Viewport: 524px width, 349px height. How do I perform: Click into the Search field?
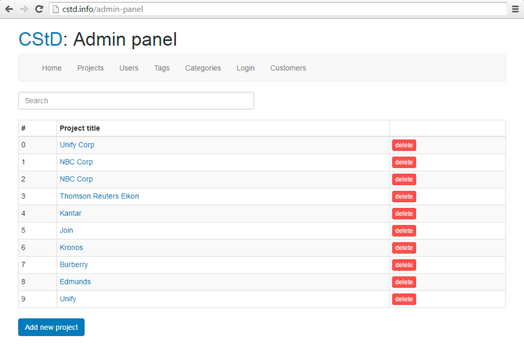(136, 100)
